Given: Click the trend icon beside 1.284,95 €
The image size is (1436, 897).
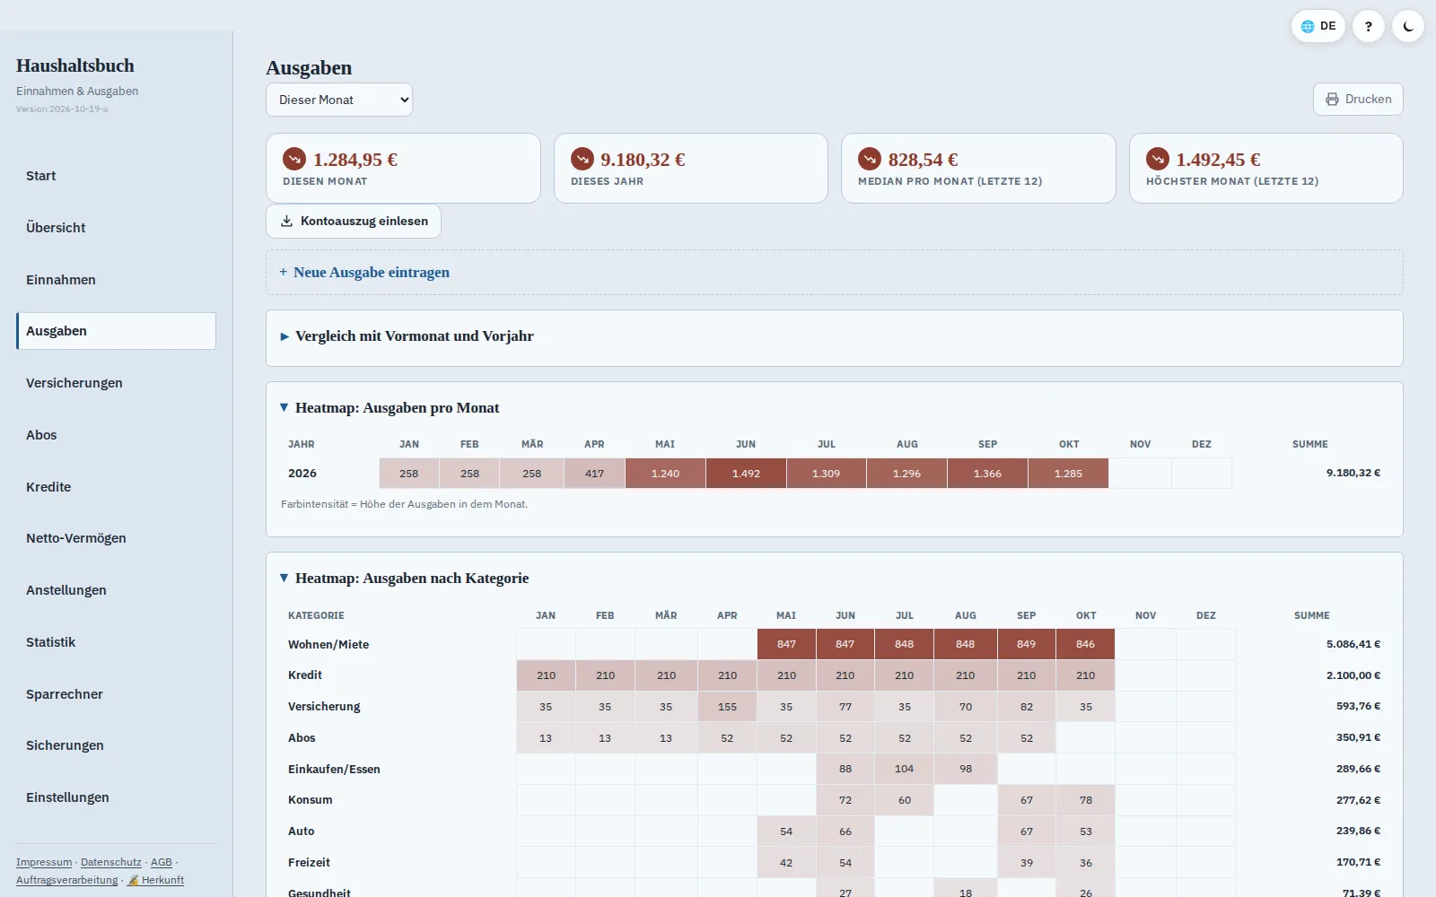Looking at the screenshot, I should [294, 159].
